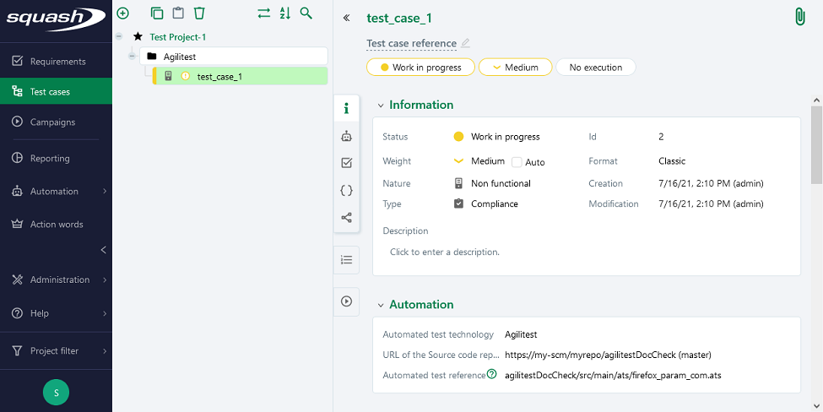The image size is (823, 412).
Task: Enable the Auto weight checkbox
Action: coord(517,162)
